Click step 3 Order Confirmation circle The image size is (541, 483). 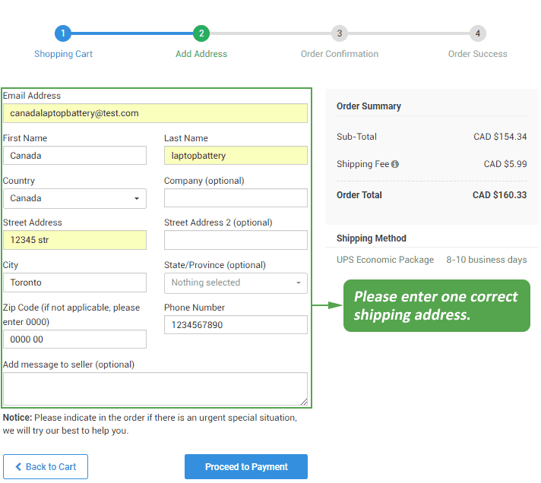click(x=340, y=33)
